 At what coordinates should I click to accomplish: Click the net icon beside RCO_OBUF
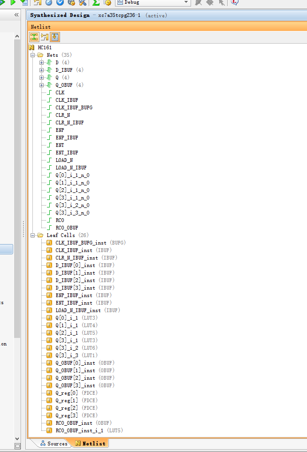coord(50,228)
